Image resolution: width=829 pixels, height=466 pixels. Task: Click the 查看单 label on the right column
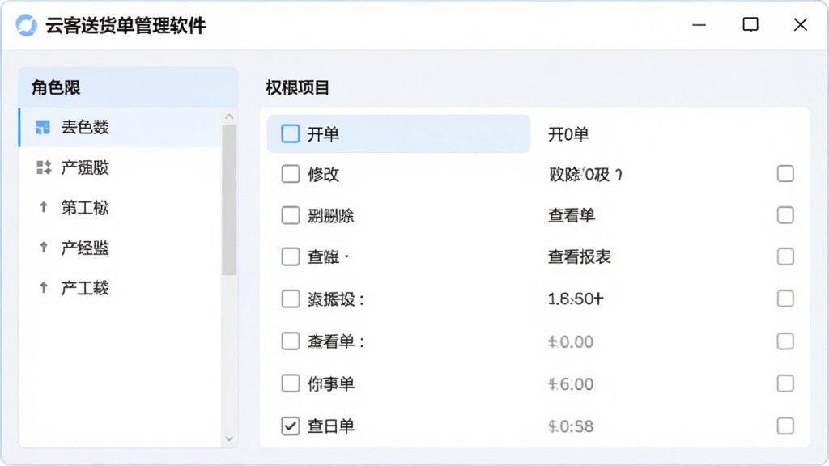571,215
